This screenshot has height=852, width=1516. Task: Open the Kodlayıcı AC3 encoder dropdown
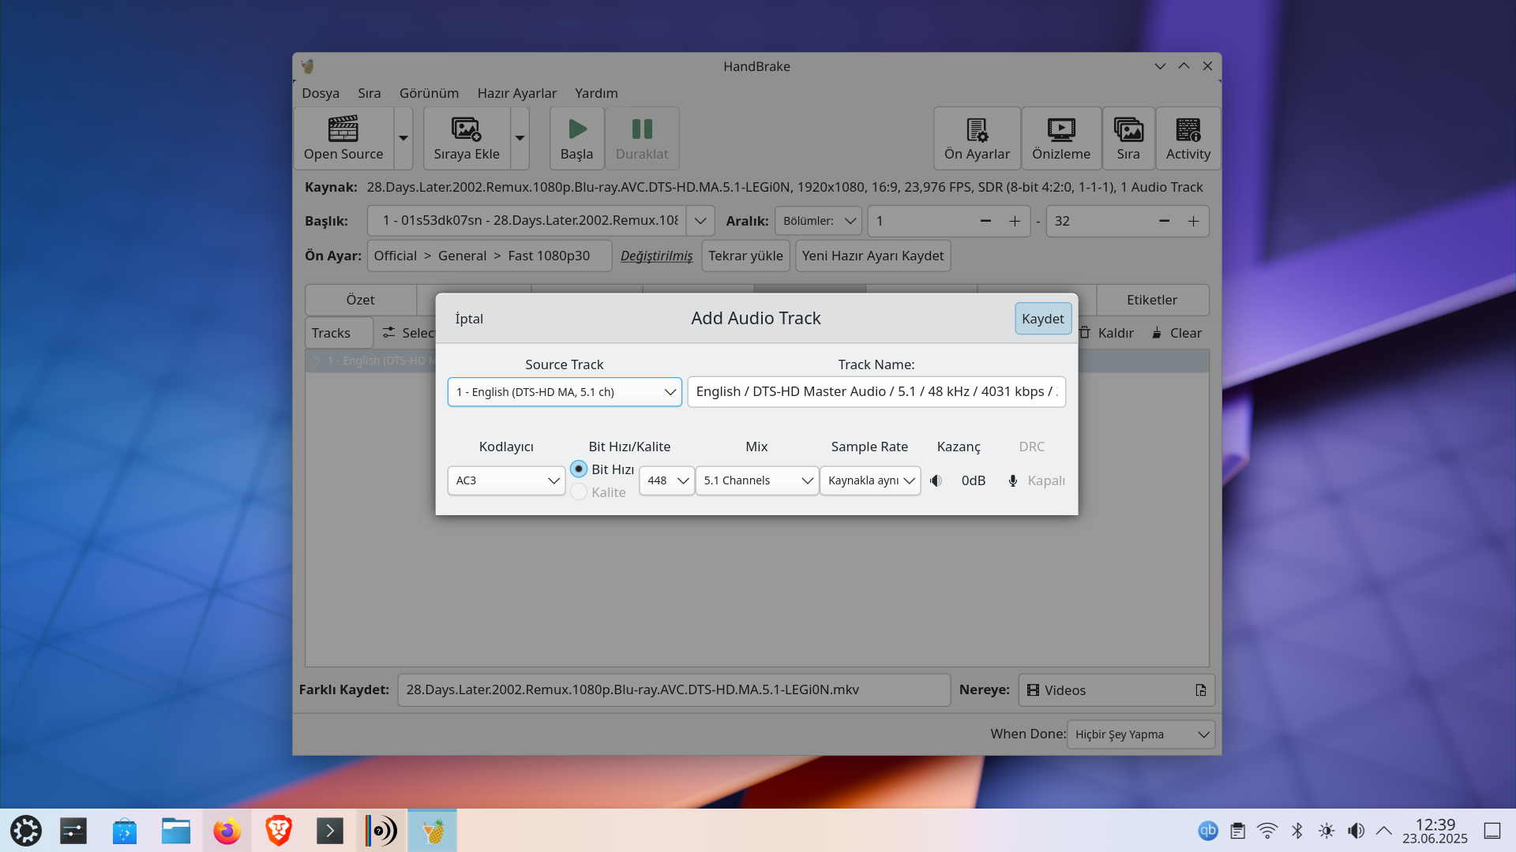coord(506,480)
